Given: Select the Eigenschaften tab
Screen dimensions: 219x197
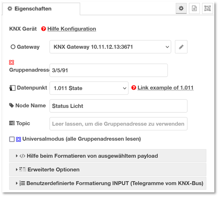Looking at the screenshot, I should (x=30, y=9).
